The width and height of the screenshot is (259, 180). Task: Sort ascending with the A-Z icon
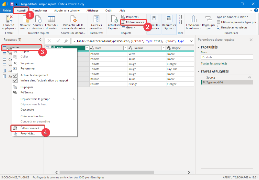click(180, 17)
